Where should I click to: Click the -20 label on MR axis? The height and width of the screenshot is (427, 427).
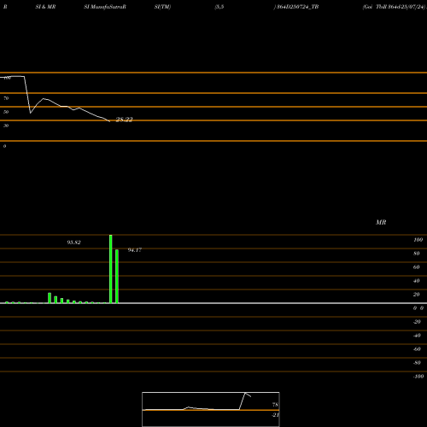click(417, 322)
